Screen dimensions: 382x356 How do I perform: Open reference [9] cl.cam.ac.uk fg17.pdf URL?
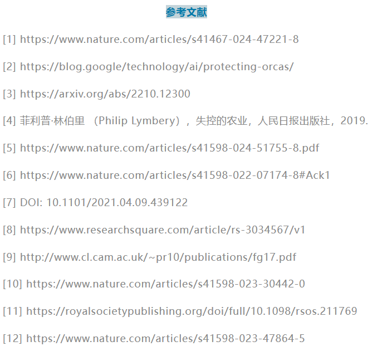(158, 257)
